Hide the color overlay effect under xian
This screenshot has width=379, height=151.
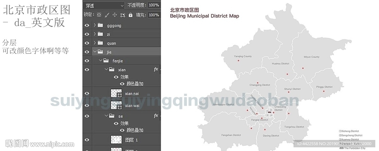[122, 84]
